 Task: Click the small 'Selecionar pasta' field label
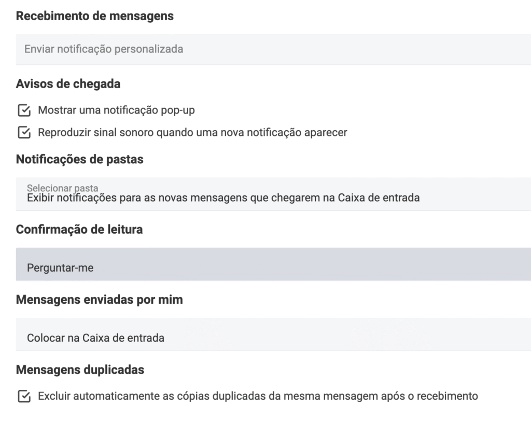pos(63,188)
